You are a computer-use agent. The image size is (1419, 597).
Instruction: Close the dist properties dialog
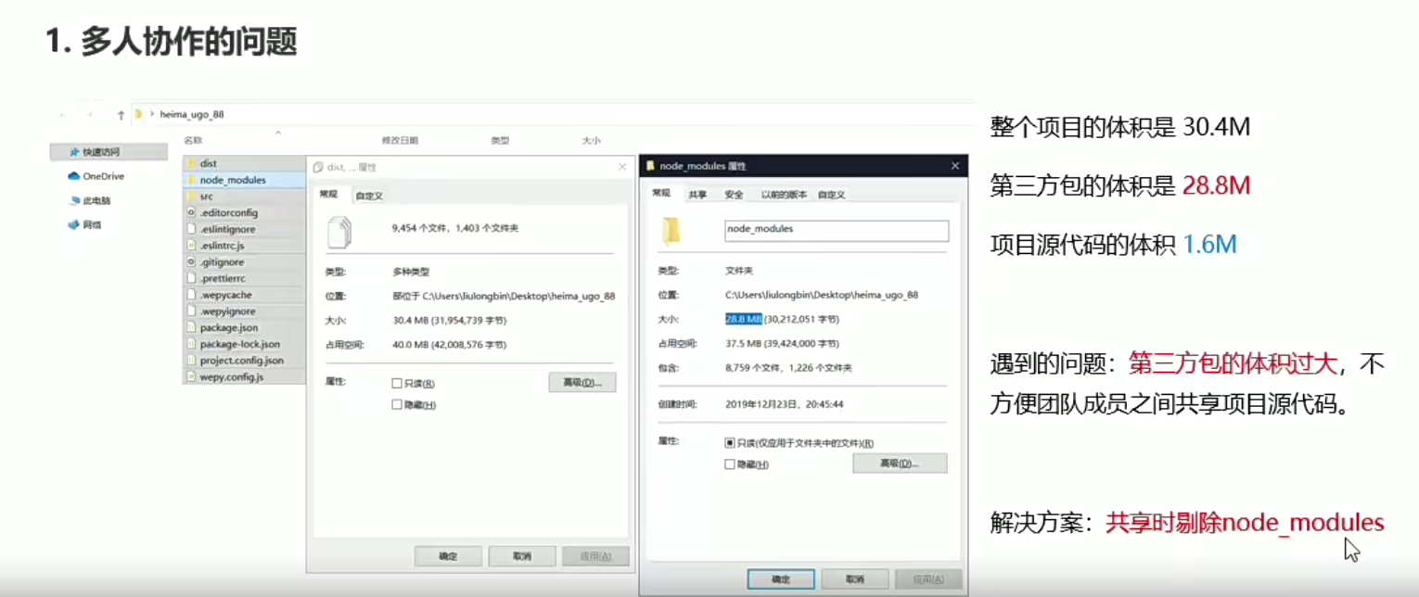[x=622, y=167]
